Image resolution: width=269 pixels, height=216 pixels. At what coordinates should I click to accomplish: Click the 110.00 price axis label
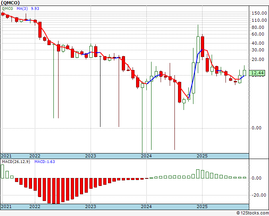[259, 20]
